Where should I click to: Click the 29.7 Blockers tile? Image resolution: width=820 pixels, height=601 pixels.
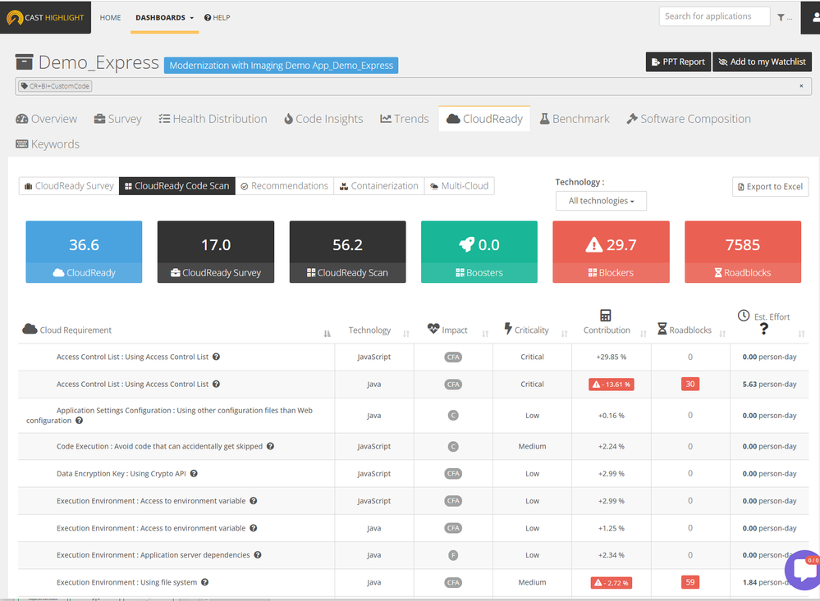click(611, 252)
